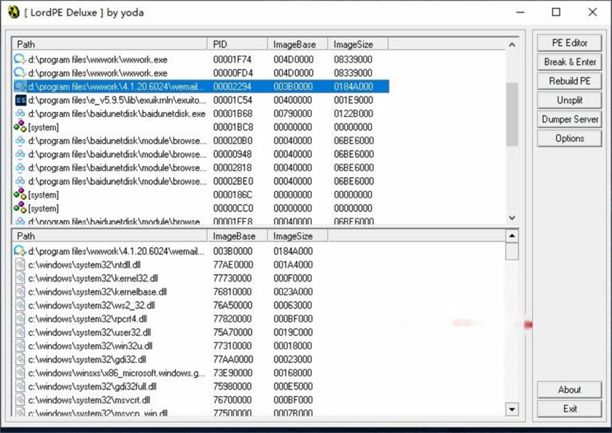Click the About button
612x433 pixels.
569,390
